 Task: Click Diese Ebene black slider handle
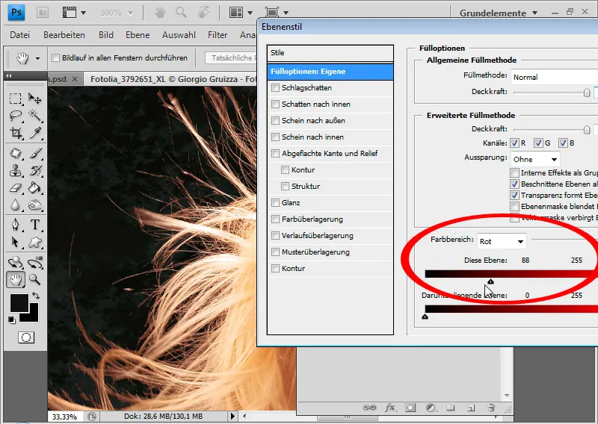[x=491, y=281]
